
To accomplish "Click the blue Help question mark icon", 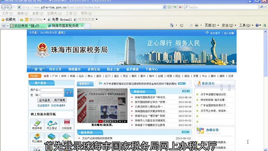I will pyautogui.click(x=257, y=25).
